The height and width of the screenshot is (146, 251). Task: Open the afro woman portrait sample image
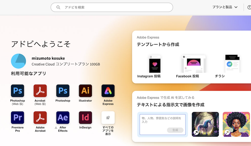236,124
